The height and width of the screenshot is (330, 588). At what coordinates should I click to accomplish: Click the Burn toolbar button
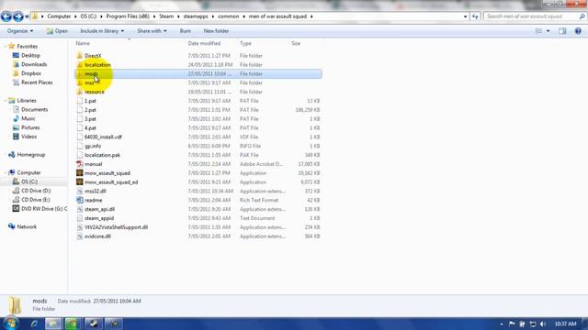pos(186,31)
